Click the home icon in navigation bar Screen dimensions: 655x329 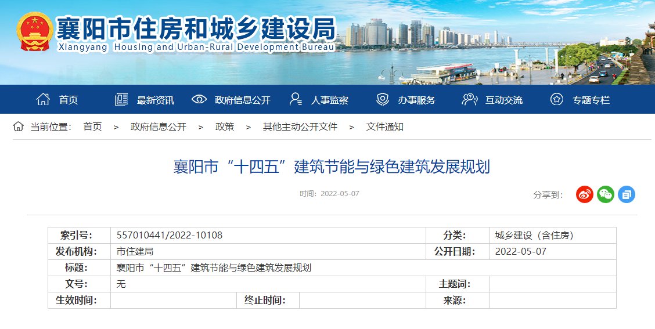pos(43,99)
